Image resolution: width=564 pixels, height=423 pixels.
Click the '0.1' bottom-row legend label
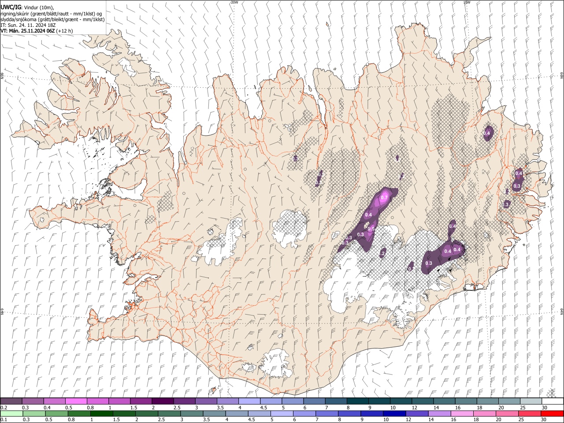pos(4,419)
